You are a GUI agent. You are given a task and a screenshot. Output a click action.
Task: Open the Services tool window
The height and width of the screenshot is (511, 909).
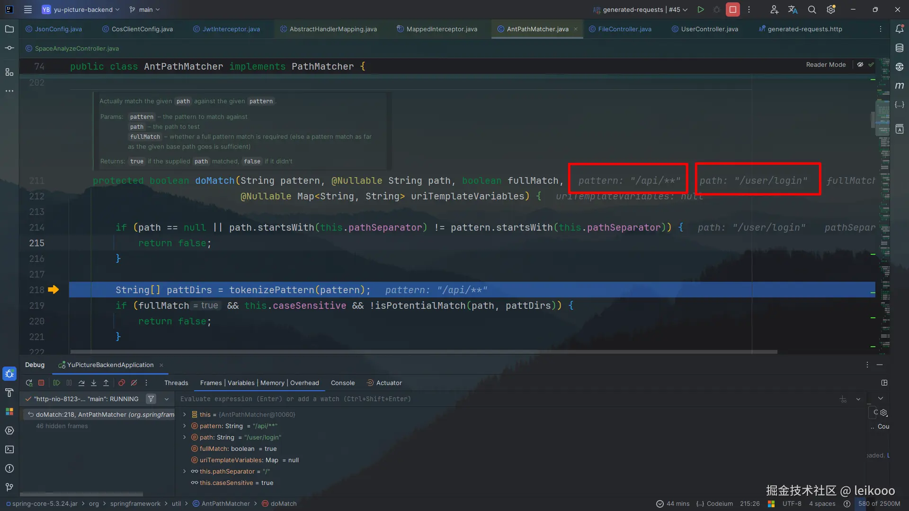click(9, 430)
